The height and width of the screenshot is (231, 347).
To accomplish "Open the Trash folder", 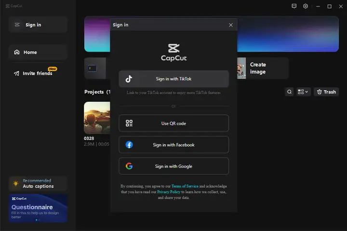I will tap(326, 92).
